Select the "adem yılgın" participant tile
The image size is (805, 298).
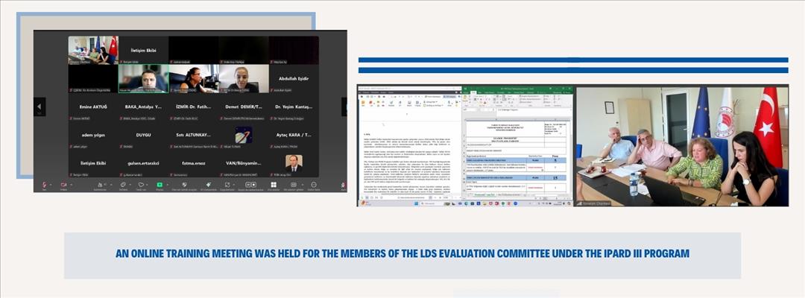pyautogui.click(x=93, y=136)
